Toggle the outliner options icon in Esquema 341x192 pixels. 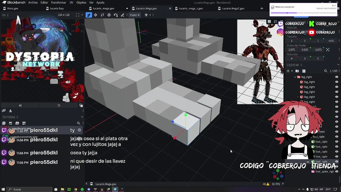304,71
